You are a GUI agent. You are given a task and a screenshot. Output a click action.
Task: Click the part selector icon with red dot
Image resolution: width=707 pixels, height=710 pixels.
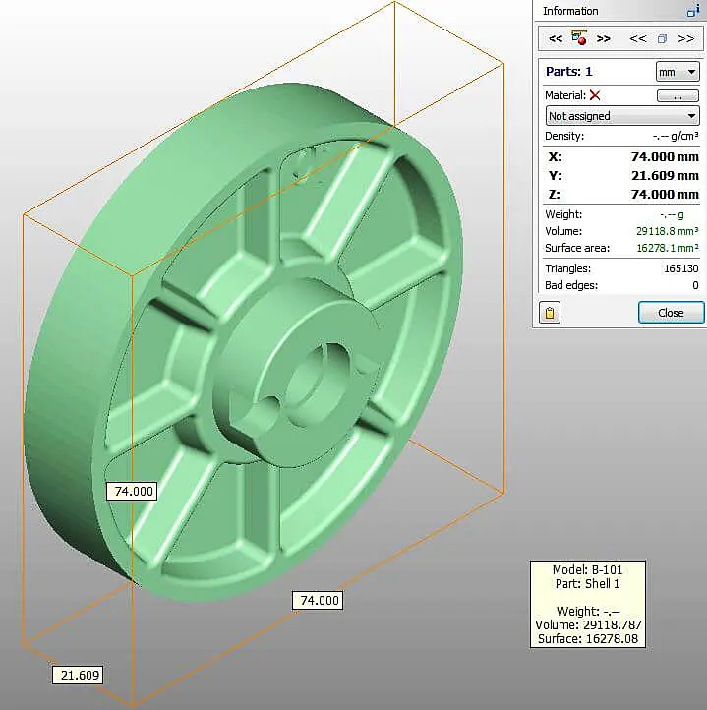click(579, 38)
